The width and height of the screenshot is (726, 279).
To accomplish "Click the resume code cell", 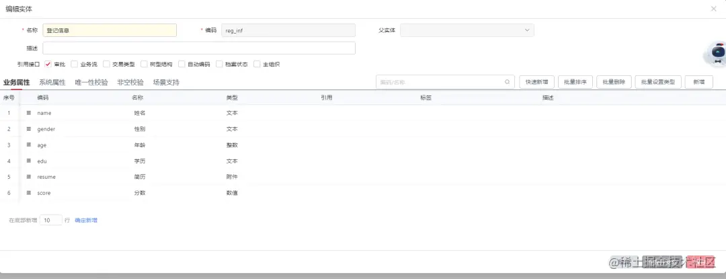I will pyautogui.click(x=47, y=177).
